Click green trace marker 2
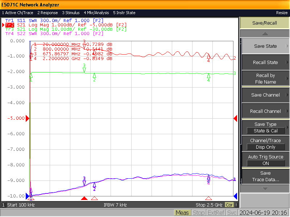The image size is (290, 217). (95, 76)
